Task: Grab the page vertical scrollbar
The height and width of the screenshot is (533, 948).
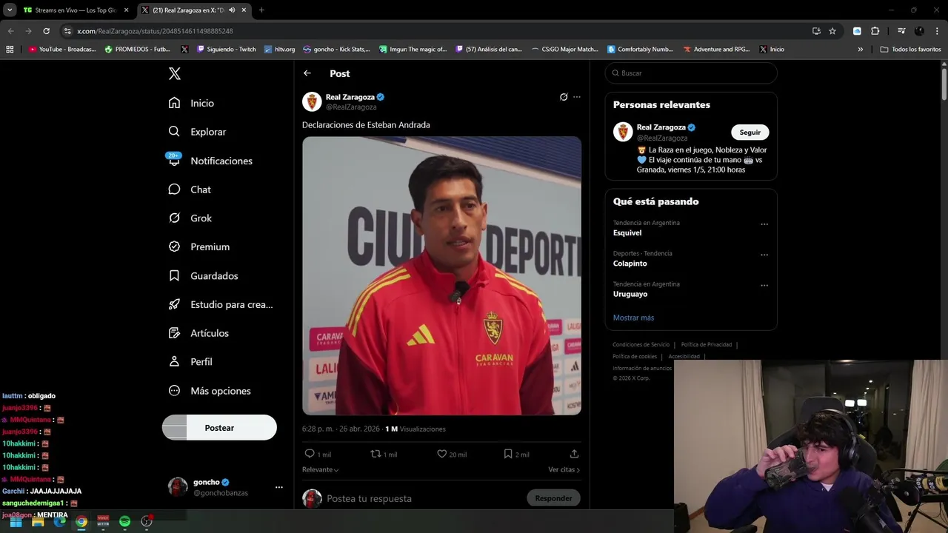Action: [x=944, y=83]
